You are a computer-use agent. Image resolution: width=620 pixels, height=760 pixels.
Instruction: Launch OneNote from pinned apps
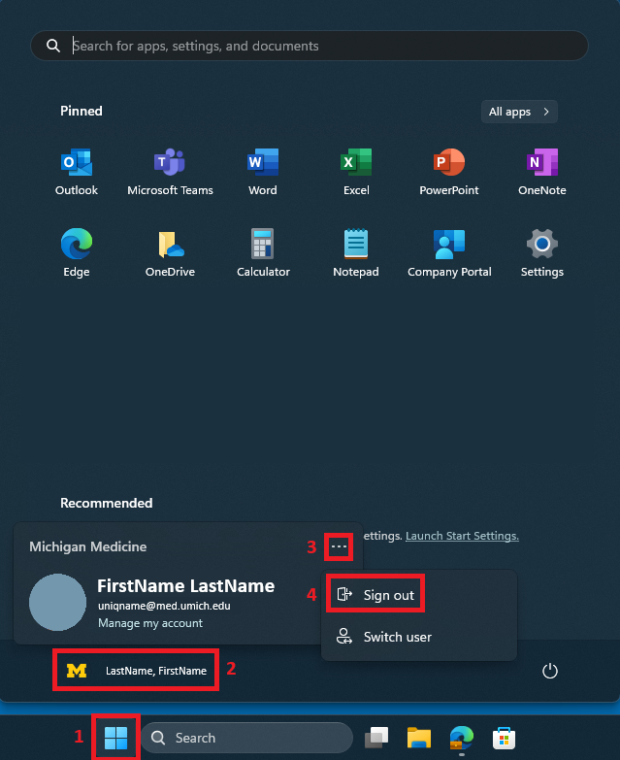(542, 172)
